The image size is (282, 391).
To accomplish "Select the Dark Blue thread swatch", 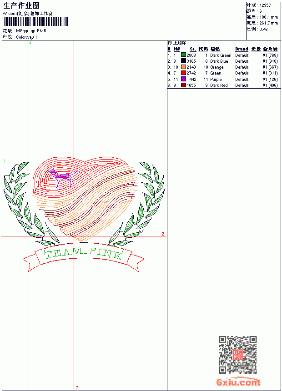I will [x=183, y=61].
